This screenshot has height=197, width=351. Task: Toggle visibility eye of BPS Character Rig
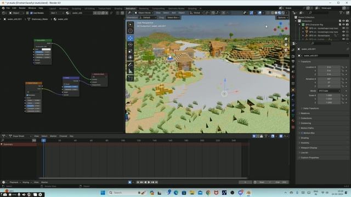[x=343, y=25]
